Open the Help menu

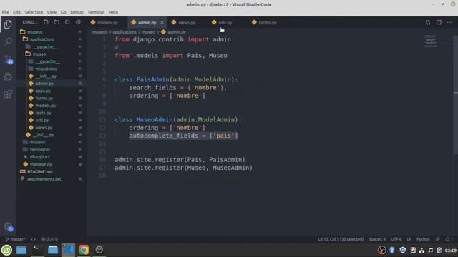[x=113, y=12]
